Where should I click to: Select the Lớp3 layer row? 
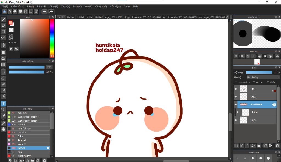(x=255, y=120)
